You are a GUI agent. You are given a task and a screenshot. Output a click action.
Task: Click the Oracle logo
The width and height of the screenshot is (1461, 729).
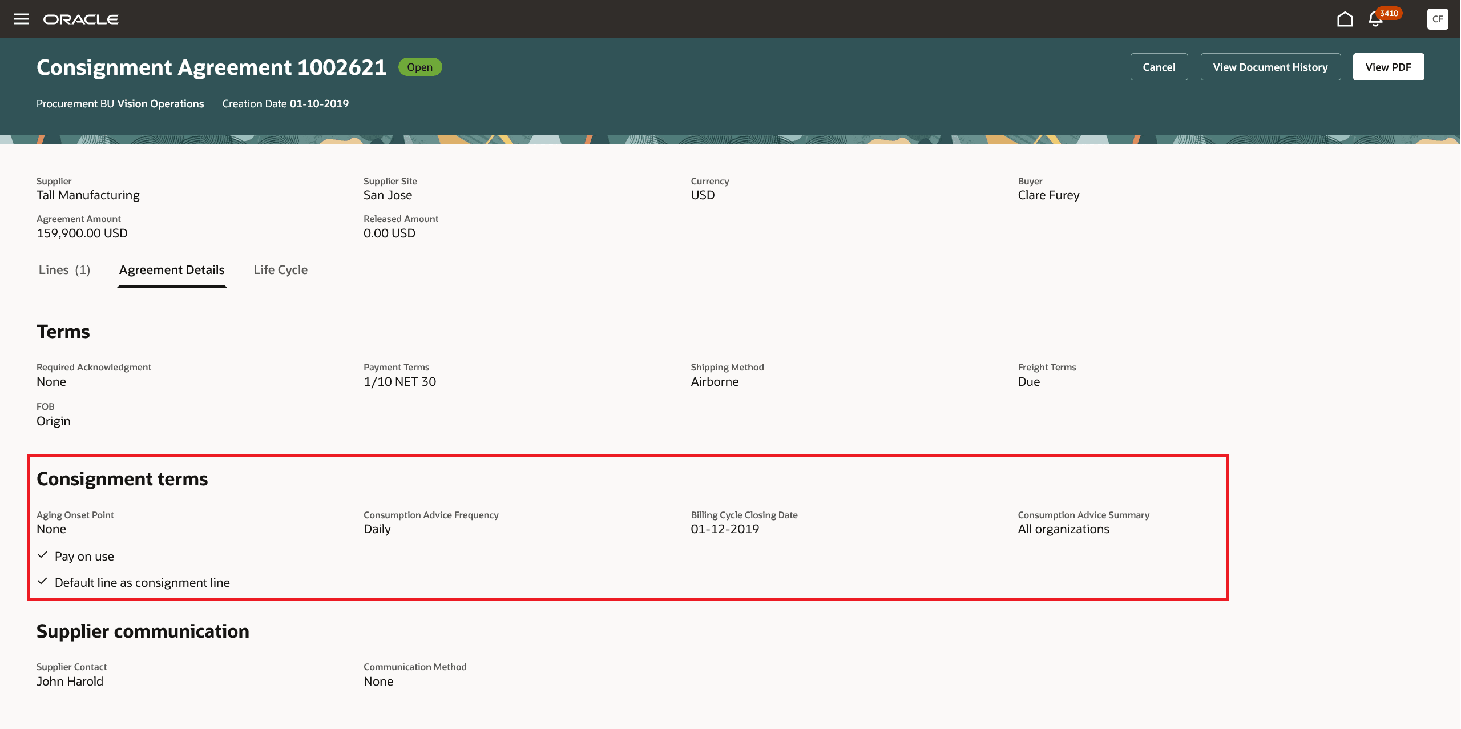pos(81,19)
